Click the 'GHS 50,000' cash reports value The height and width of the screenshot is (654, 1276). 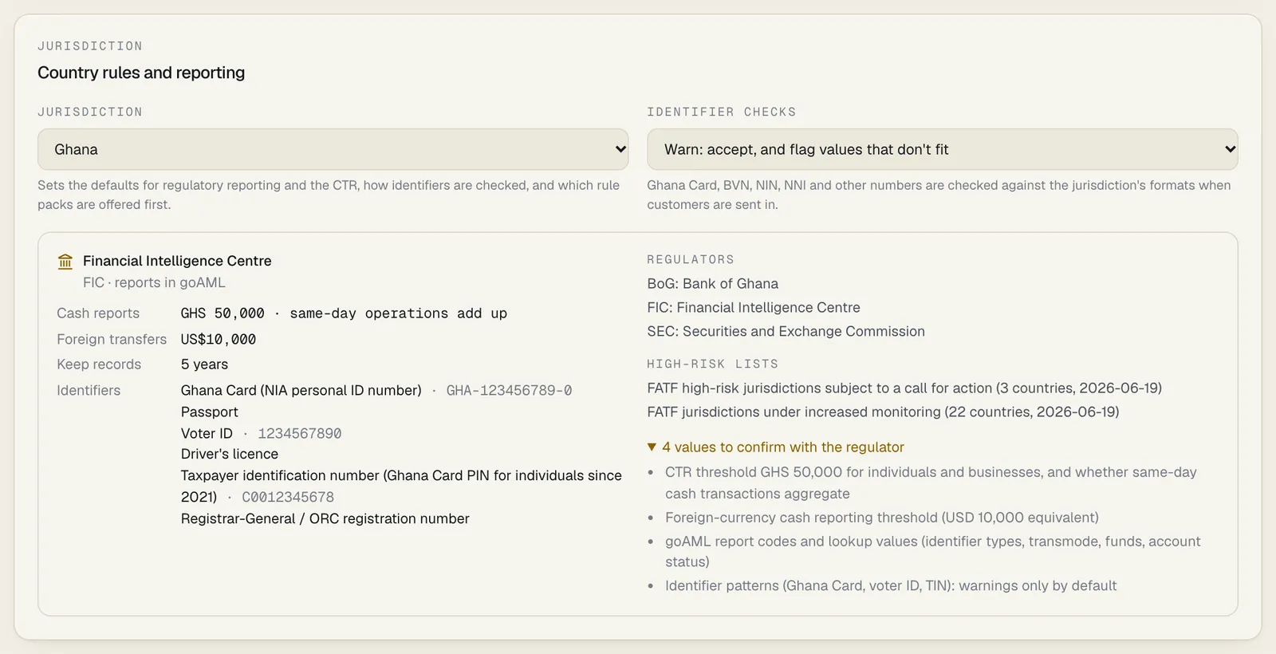[223, 313]
